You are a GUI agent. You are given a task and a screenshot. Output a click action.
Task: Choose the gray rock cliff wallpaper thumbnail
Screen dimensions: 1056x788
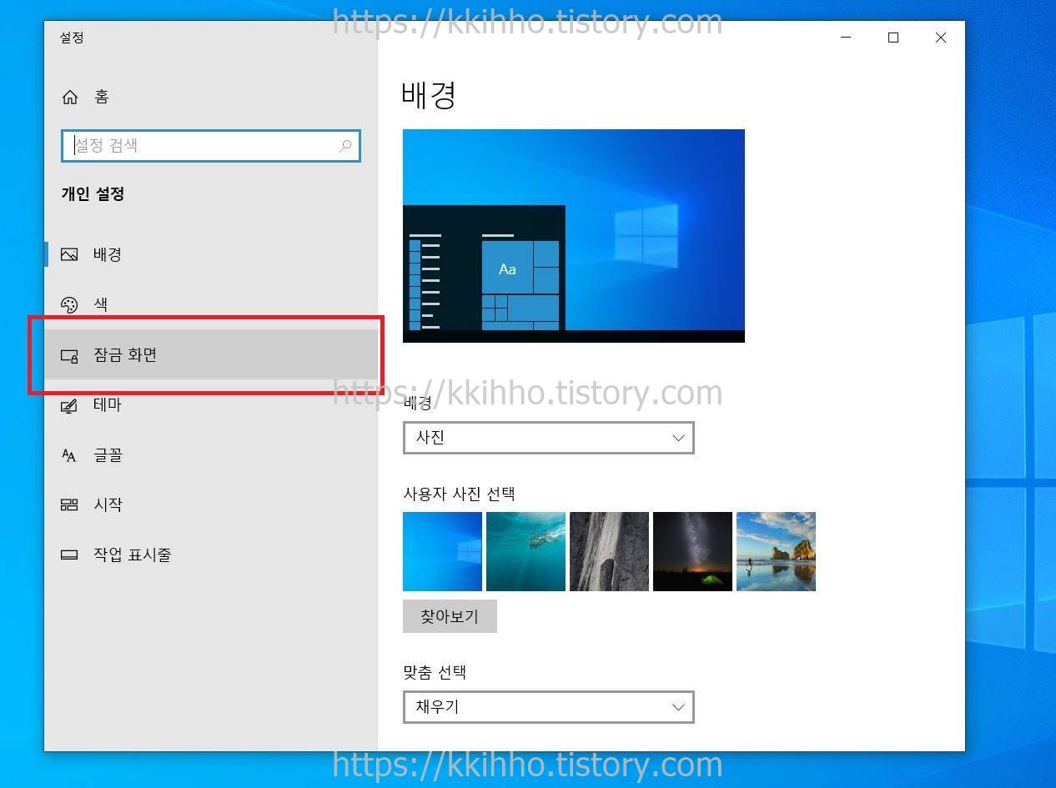click(x=609, y=551)
